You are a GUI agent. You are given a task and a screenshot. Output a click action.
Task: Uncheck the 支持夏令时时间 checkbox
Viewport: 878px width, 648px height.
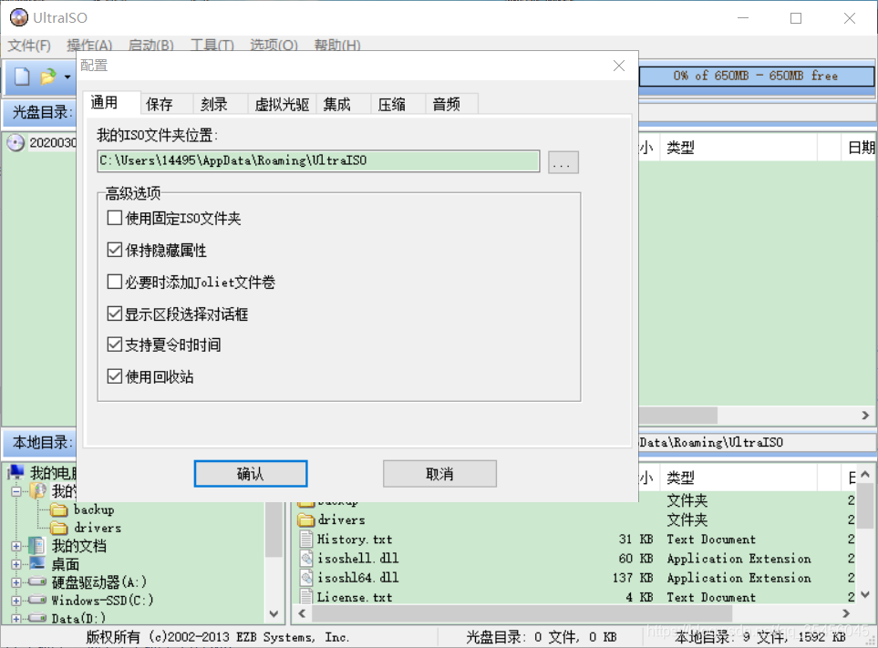pos(114,345)
